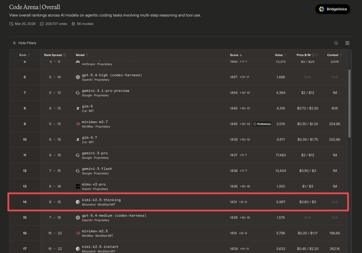
Task: Click Google logo beside gemini-3-flash
Action: (x=78, y=171)
